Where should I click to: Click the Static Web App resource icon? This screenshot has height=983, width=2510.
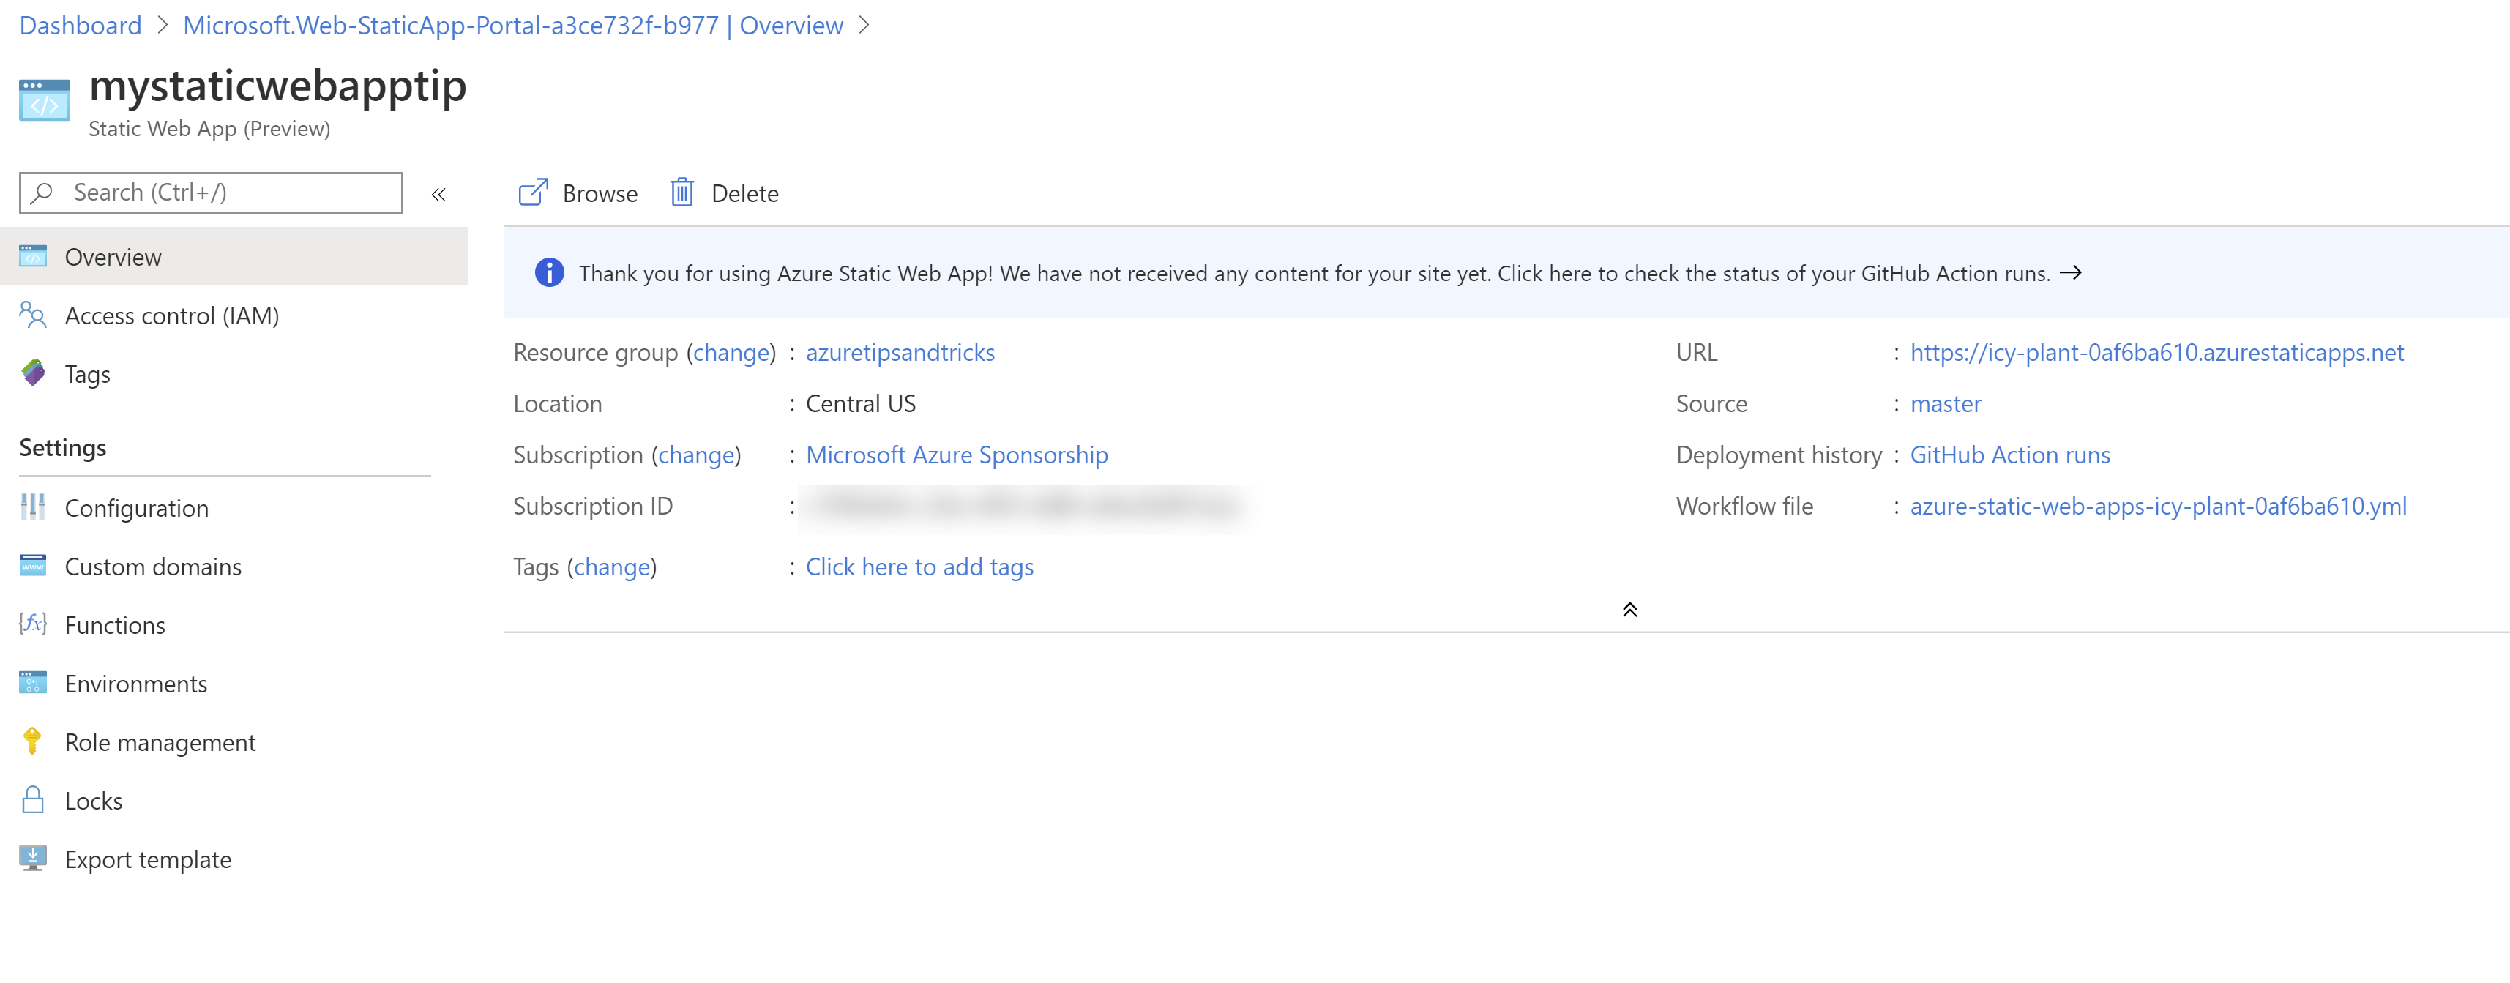point(44,100)
